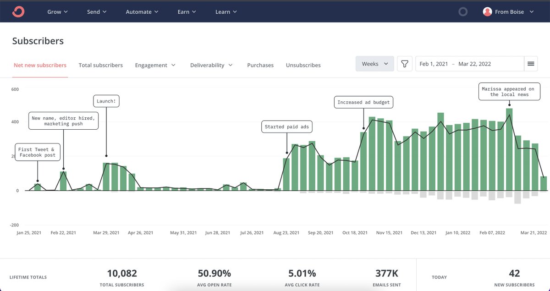Click the From Boise account avatar
550x291 pixels.
click(487, 12)
